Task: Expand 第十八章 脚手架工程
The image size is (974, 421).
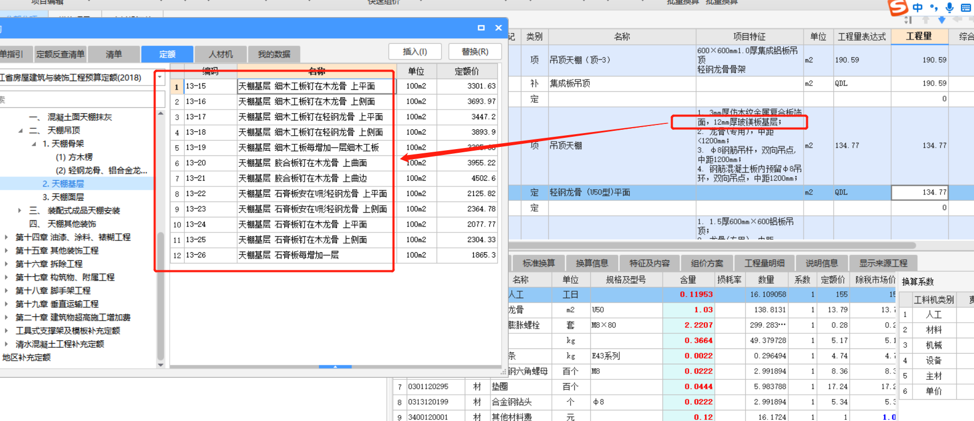Action: coord(6,291)
